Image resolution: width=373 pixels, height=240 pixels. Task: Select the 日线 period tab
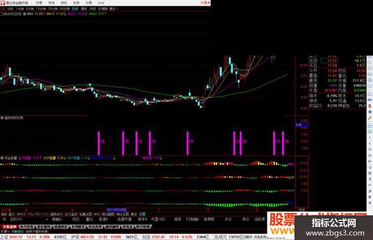coord(75,9)
